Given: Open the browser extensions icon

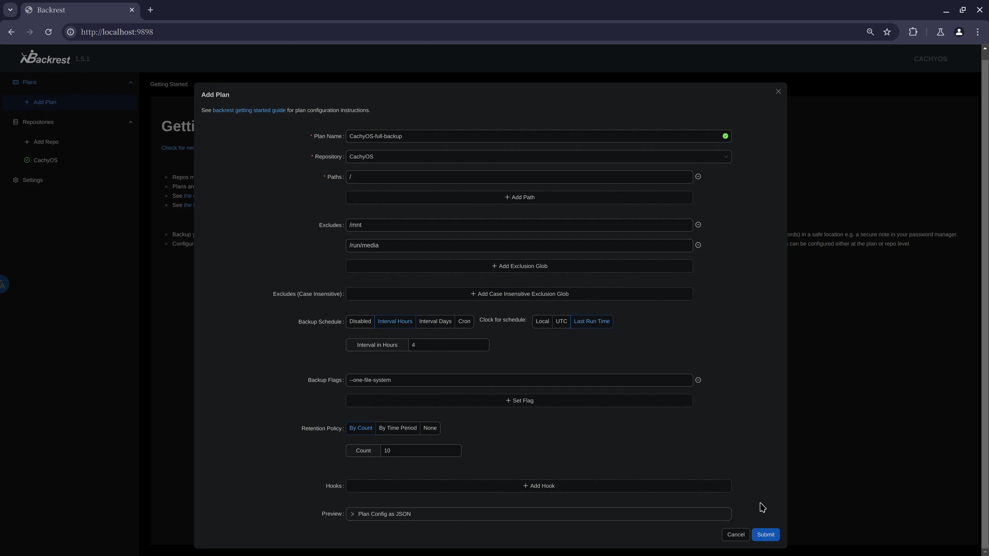Looking at the screenshot, I should click(913, 32).
